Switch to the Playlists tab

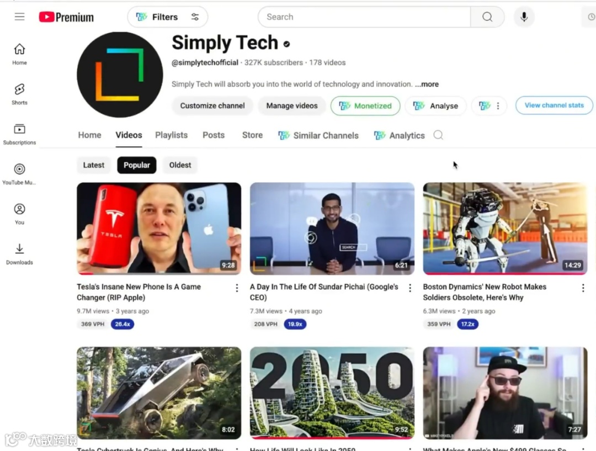coord(172,135)
